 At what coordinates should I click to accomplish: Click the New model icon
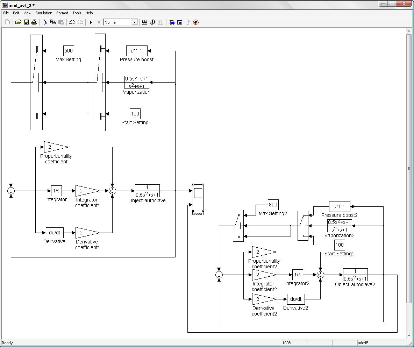point(8,22)
